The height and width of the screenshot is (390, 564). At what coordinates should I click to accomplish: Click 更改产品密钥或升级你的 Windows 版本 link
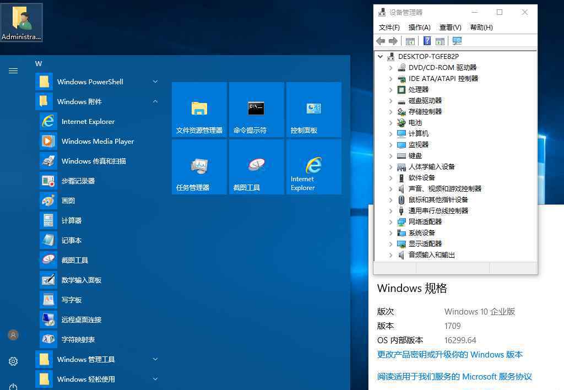[x=450, y=355]
